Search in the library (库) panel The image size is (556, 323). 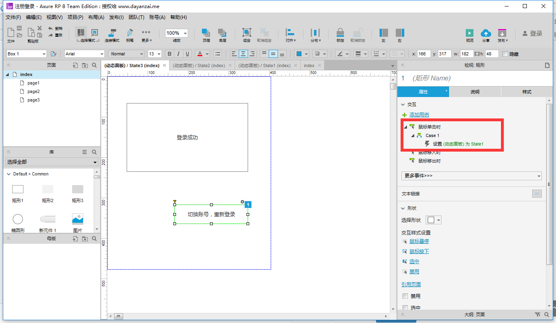94,152
